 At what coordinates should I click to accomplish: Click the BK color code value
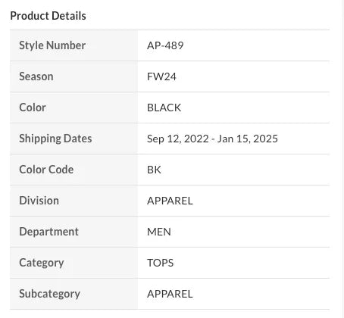(x=154, y=170)
